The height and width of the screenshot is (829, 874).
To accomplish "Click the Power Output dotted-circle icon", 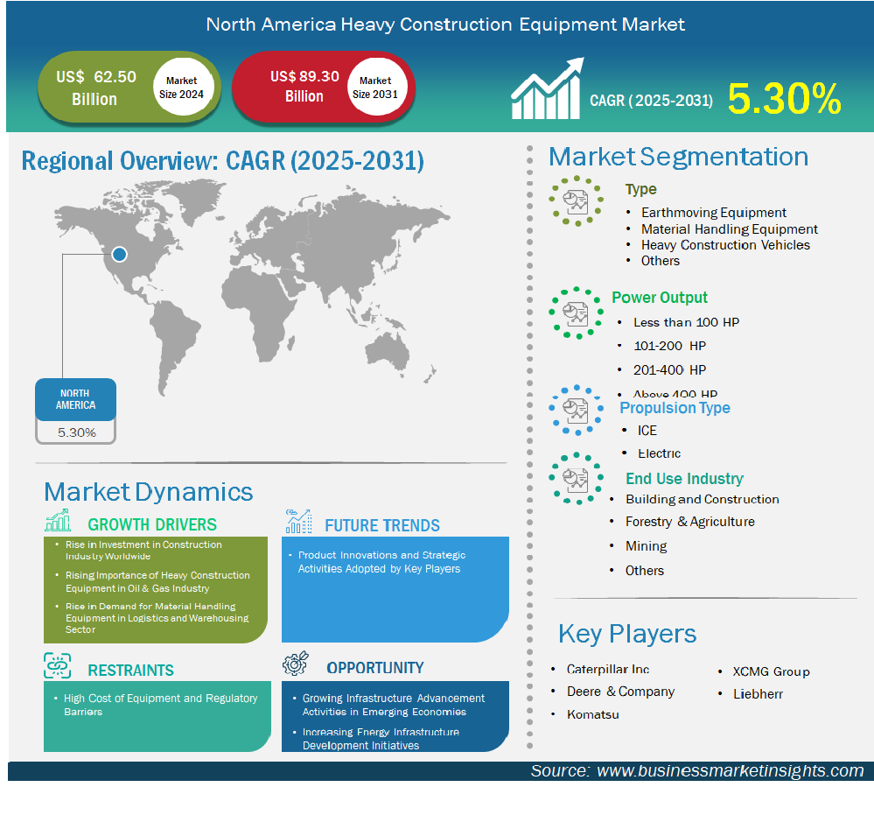I will click(x=577, y=313).
